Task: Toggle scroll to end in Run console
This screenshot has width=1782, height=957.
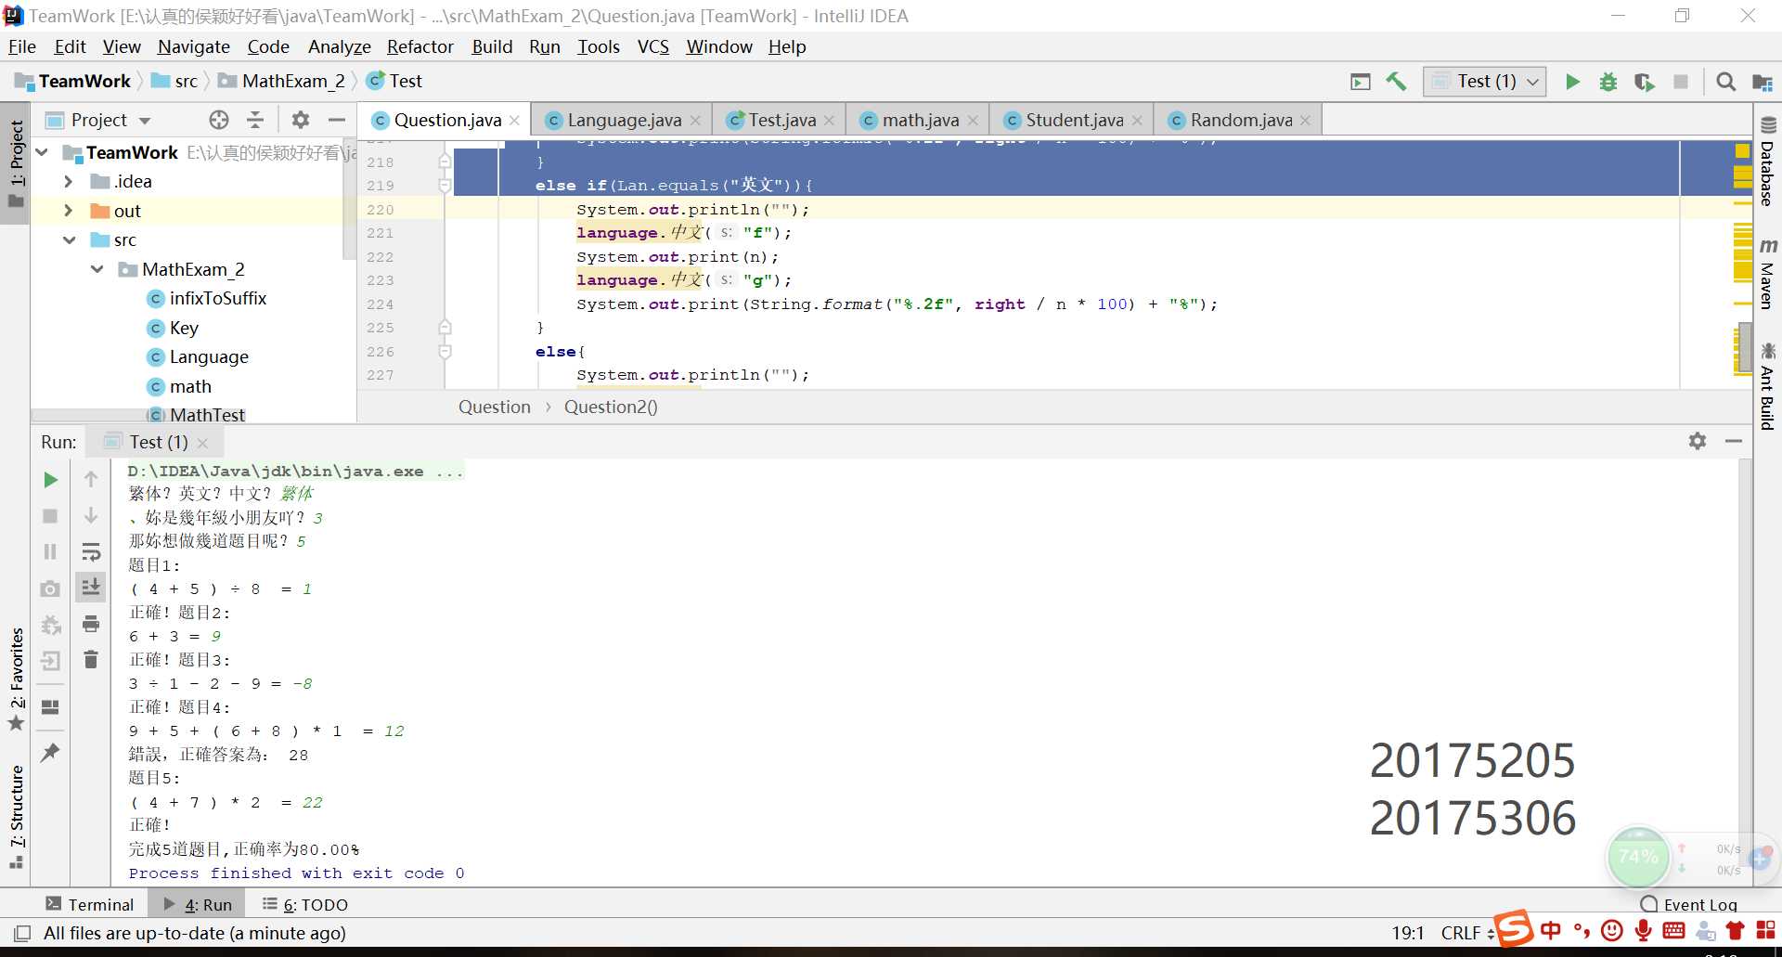Action: coord(91,588)
